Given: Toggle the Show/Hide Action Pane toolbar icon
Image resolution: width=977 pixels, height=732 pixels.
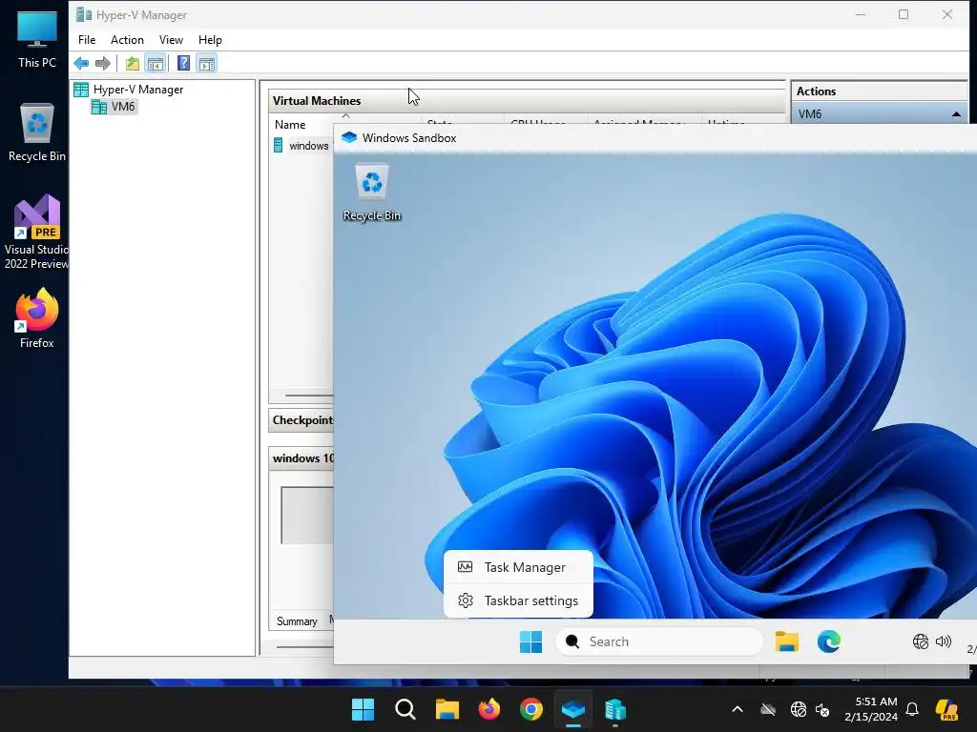Looking at the screenshot, I should (207, 64).
